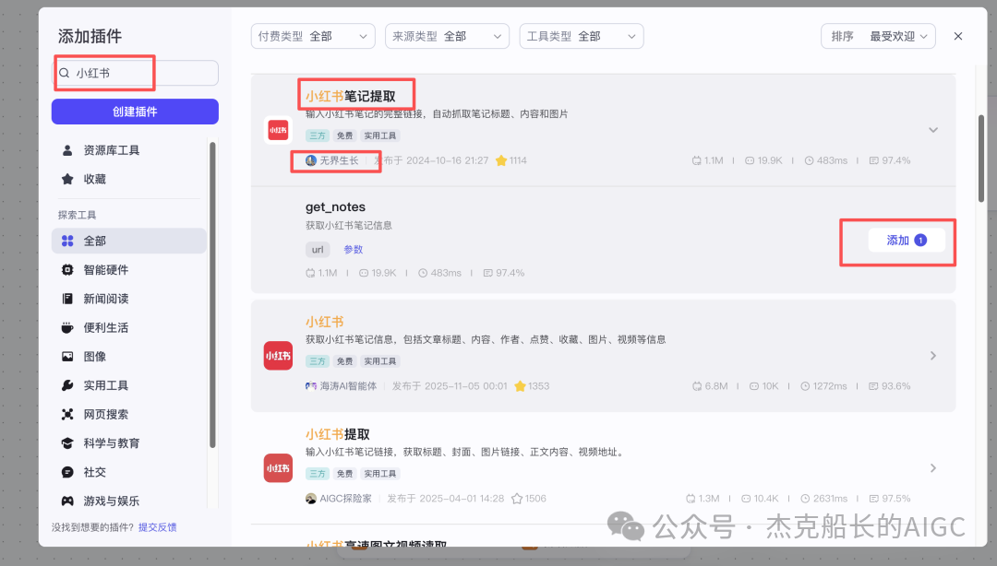Click 免费 tag on the 海涛AI智能体 plugin
Viewport: 997px width, 566px height.
point(344,361)
